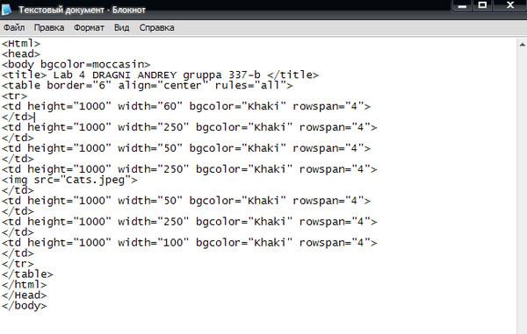This screenshot has height=334, width=527.
Task: Maximize the Блокнот window
Action: 482,5
